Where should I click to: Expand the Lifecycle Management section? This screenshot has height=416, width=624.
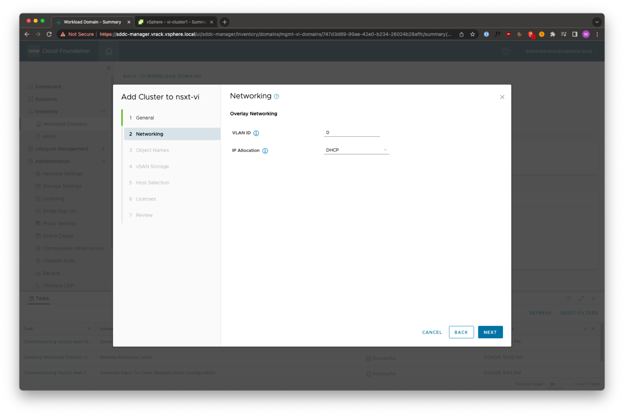click(103, 148)
